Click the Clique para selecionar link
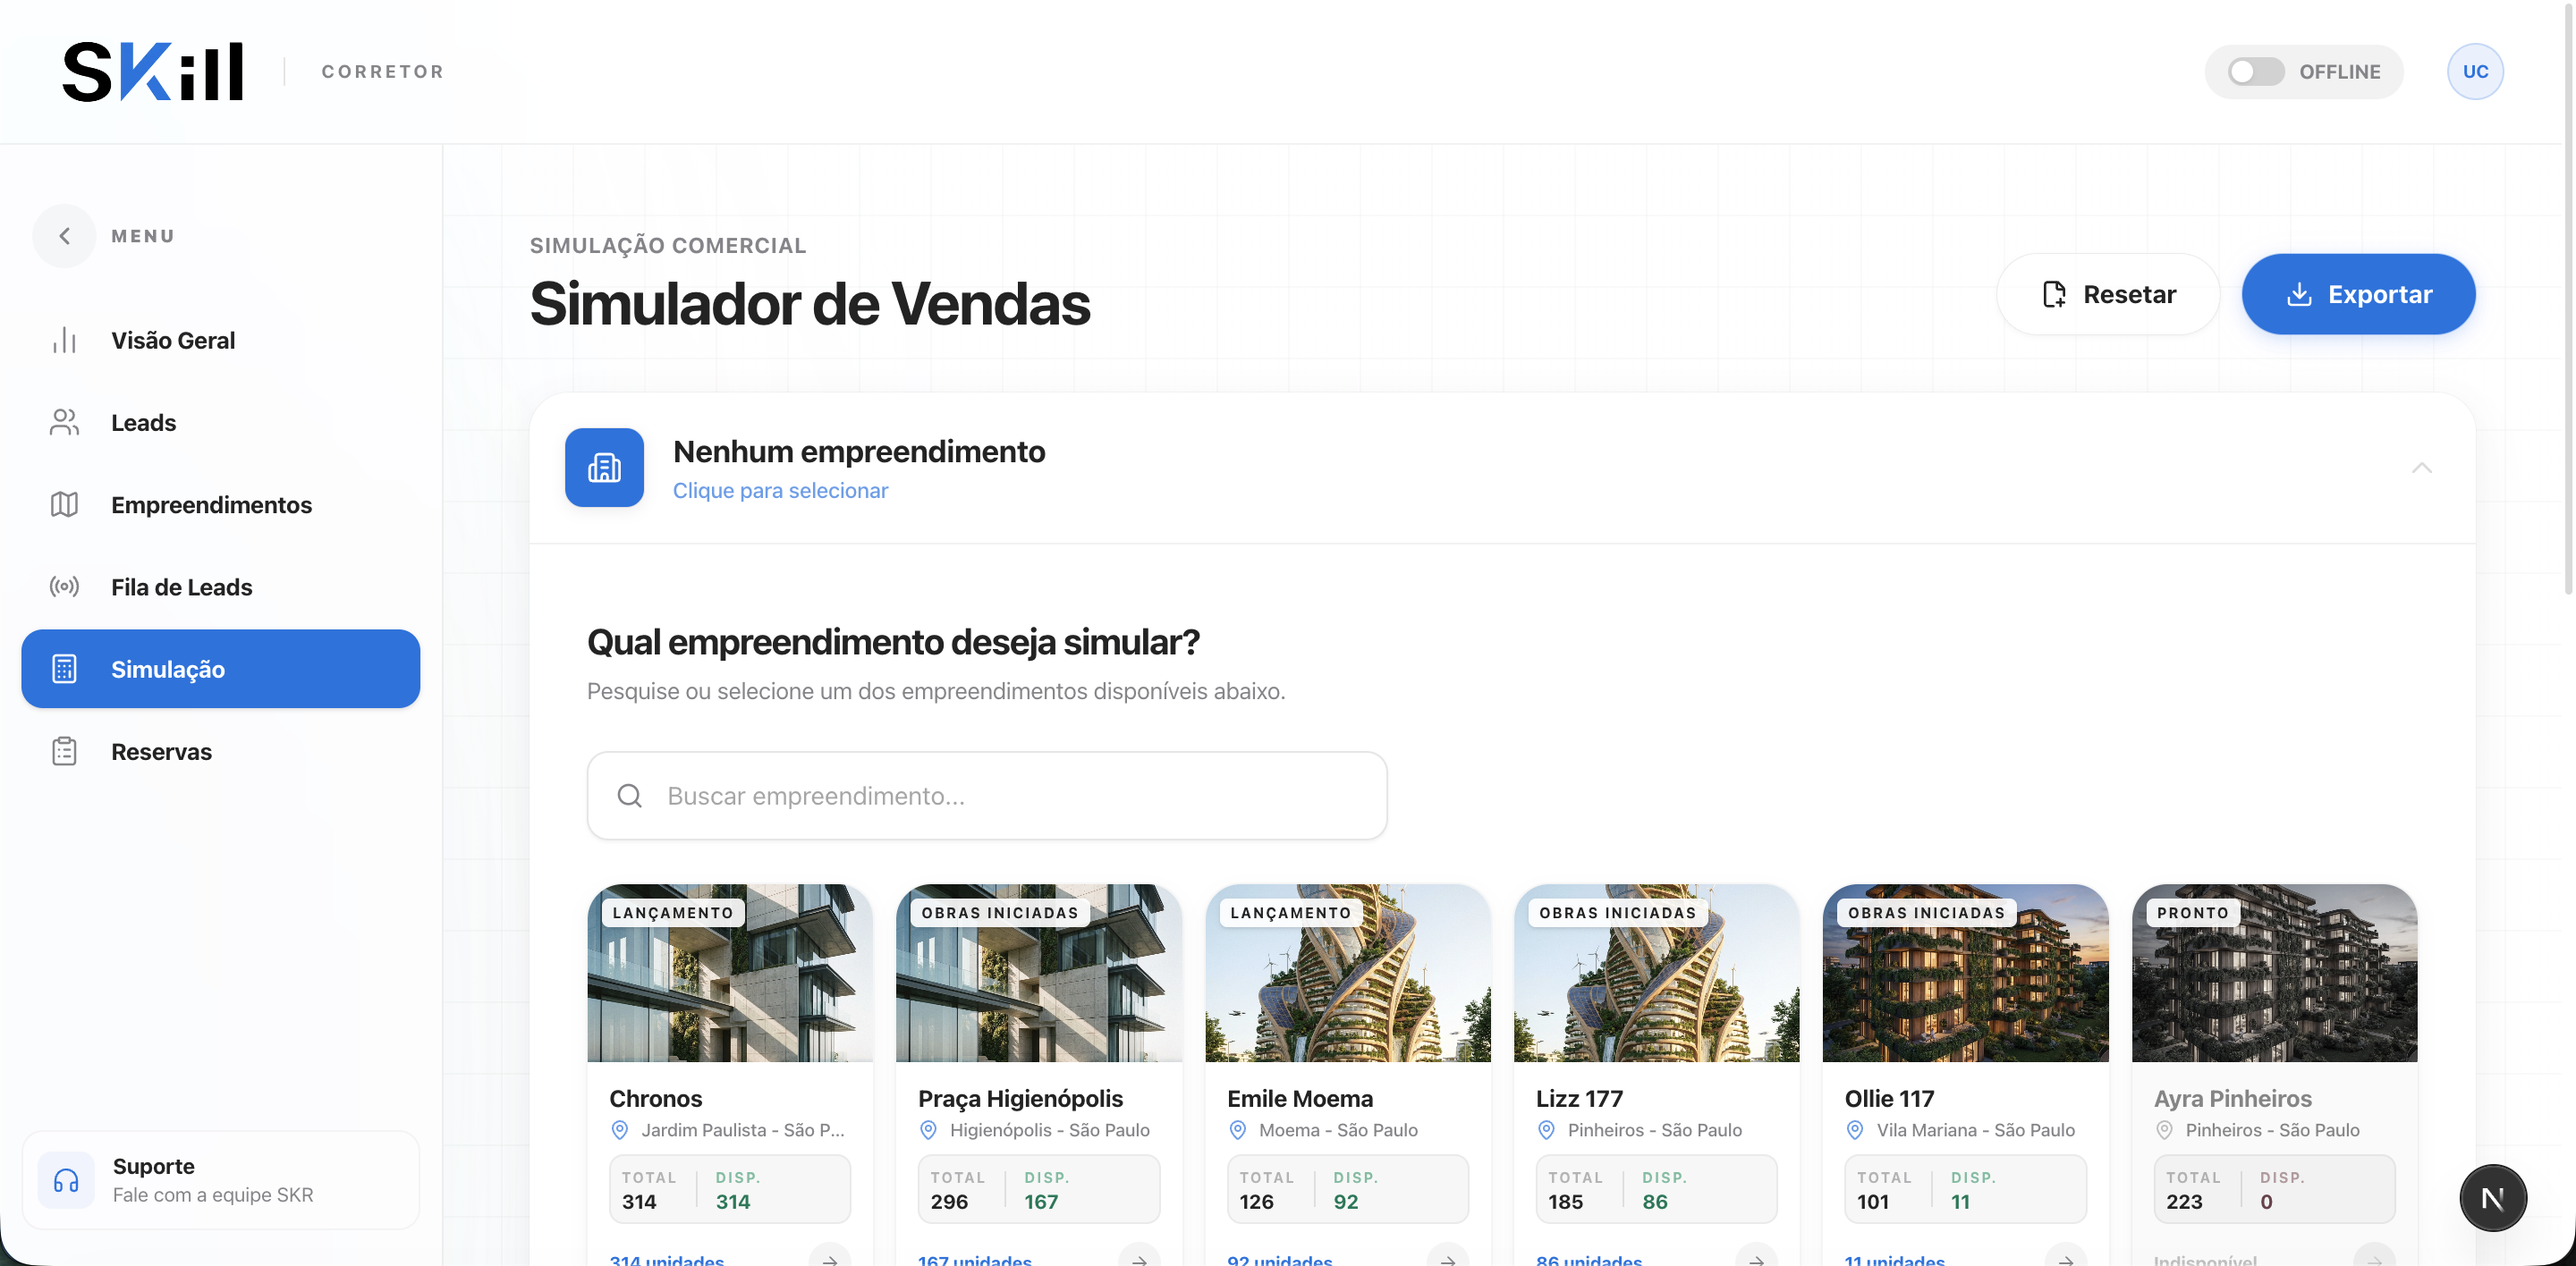Viewport: 2576px width, 1266px height. tap(780, 491)
